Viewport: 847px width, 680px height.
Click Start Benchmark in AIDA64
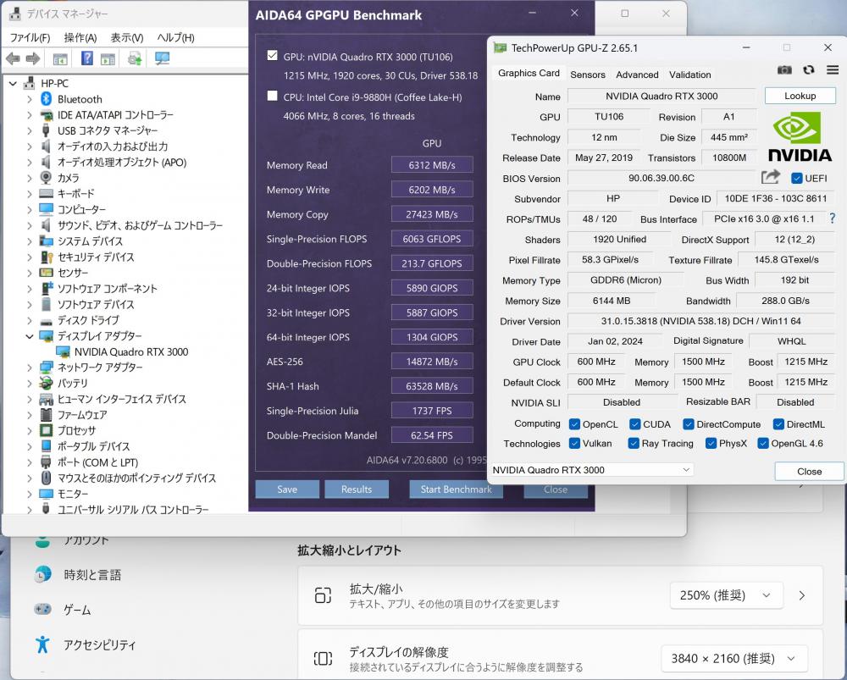(456, 489)
